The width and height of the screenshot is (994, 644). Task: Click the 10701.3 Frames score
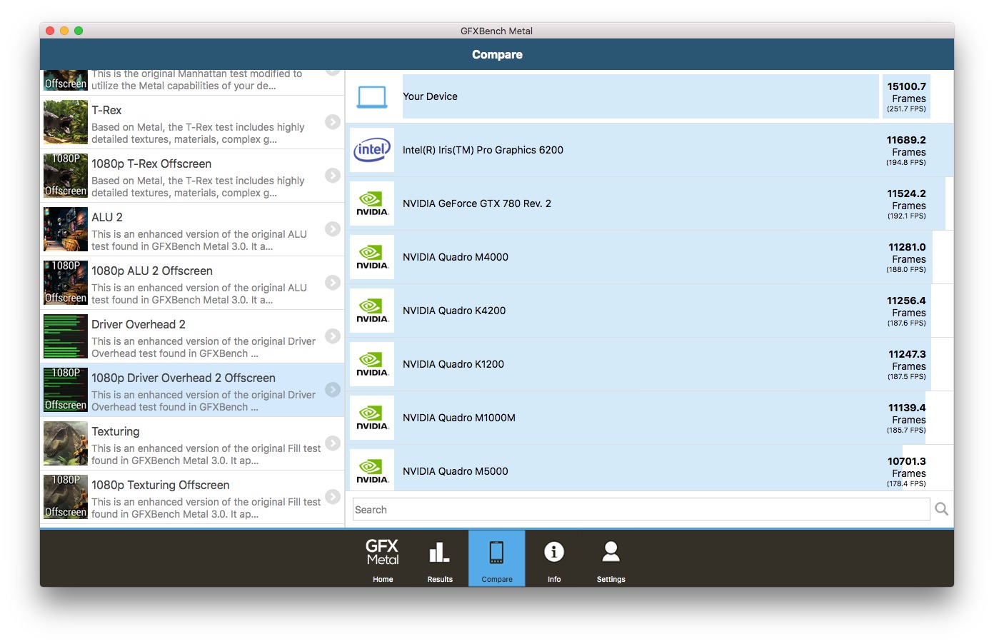[906, 472]
